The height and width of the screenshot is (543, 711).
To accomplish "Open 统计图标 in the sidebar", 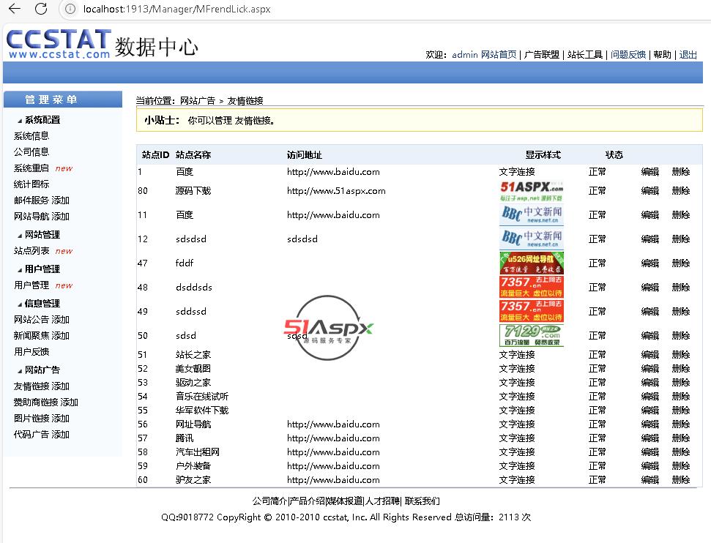I will 31,184.
